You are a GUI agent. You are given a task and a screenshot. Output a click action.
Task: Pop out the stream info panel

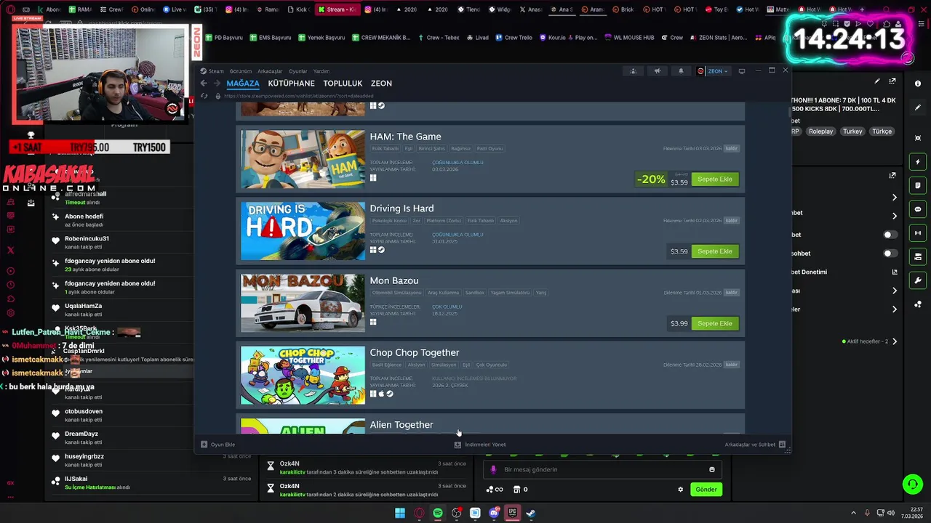[892, 81]
